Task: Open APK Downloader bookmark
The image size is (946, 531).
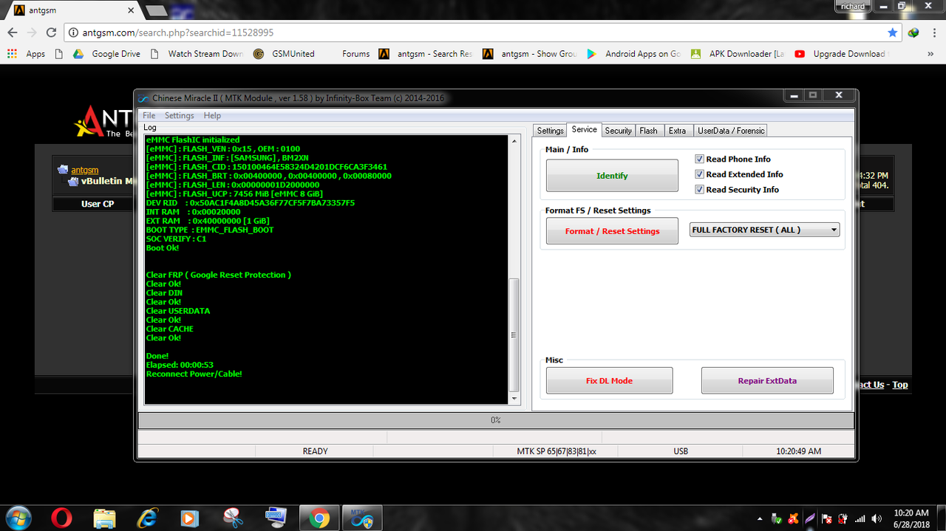Action: tap(738, 54)
